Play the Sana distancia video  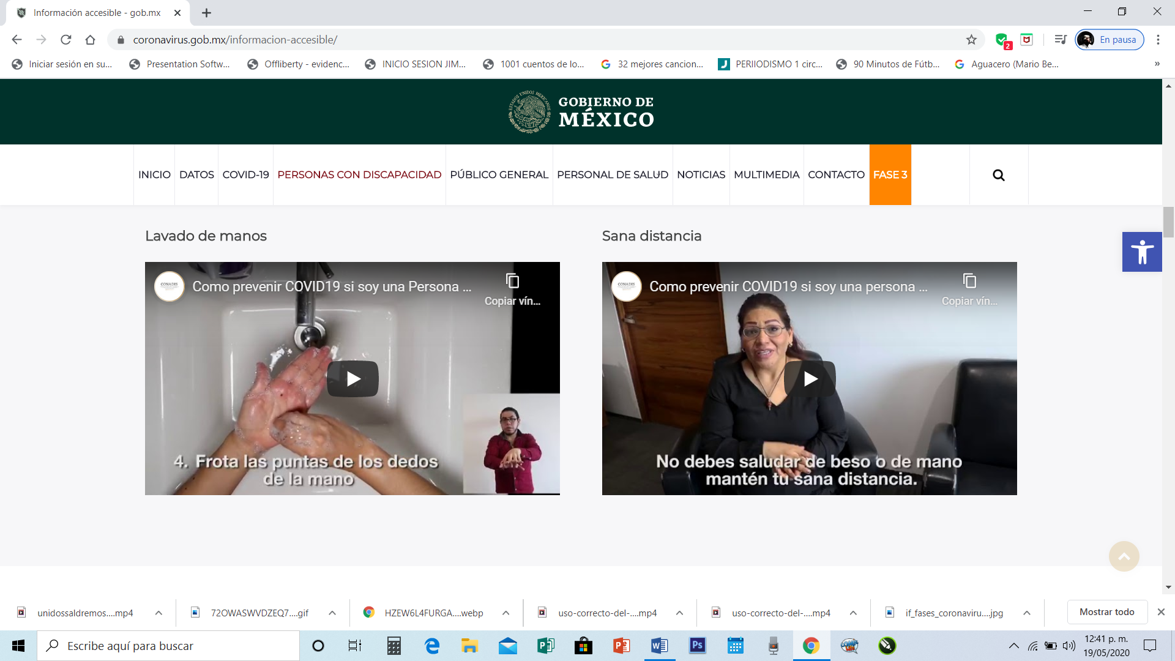coord(810,379)
